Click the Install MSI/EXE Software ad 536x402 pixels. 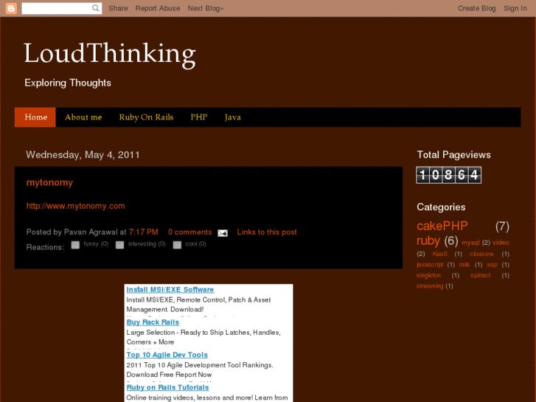coord(170,289)
